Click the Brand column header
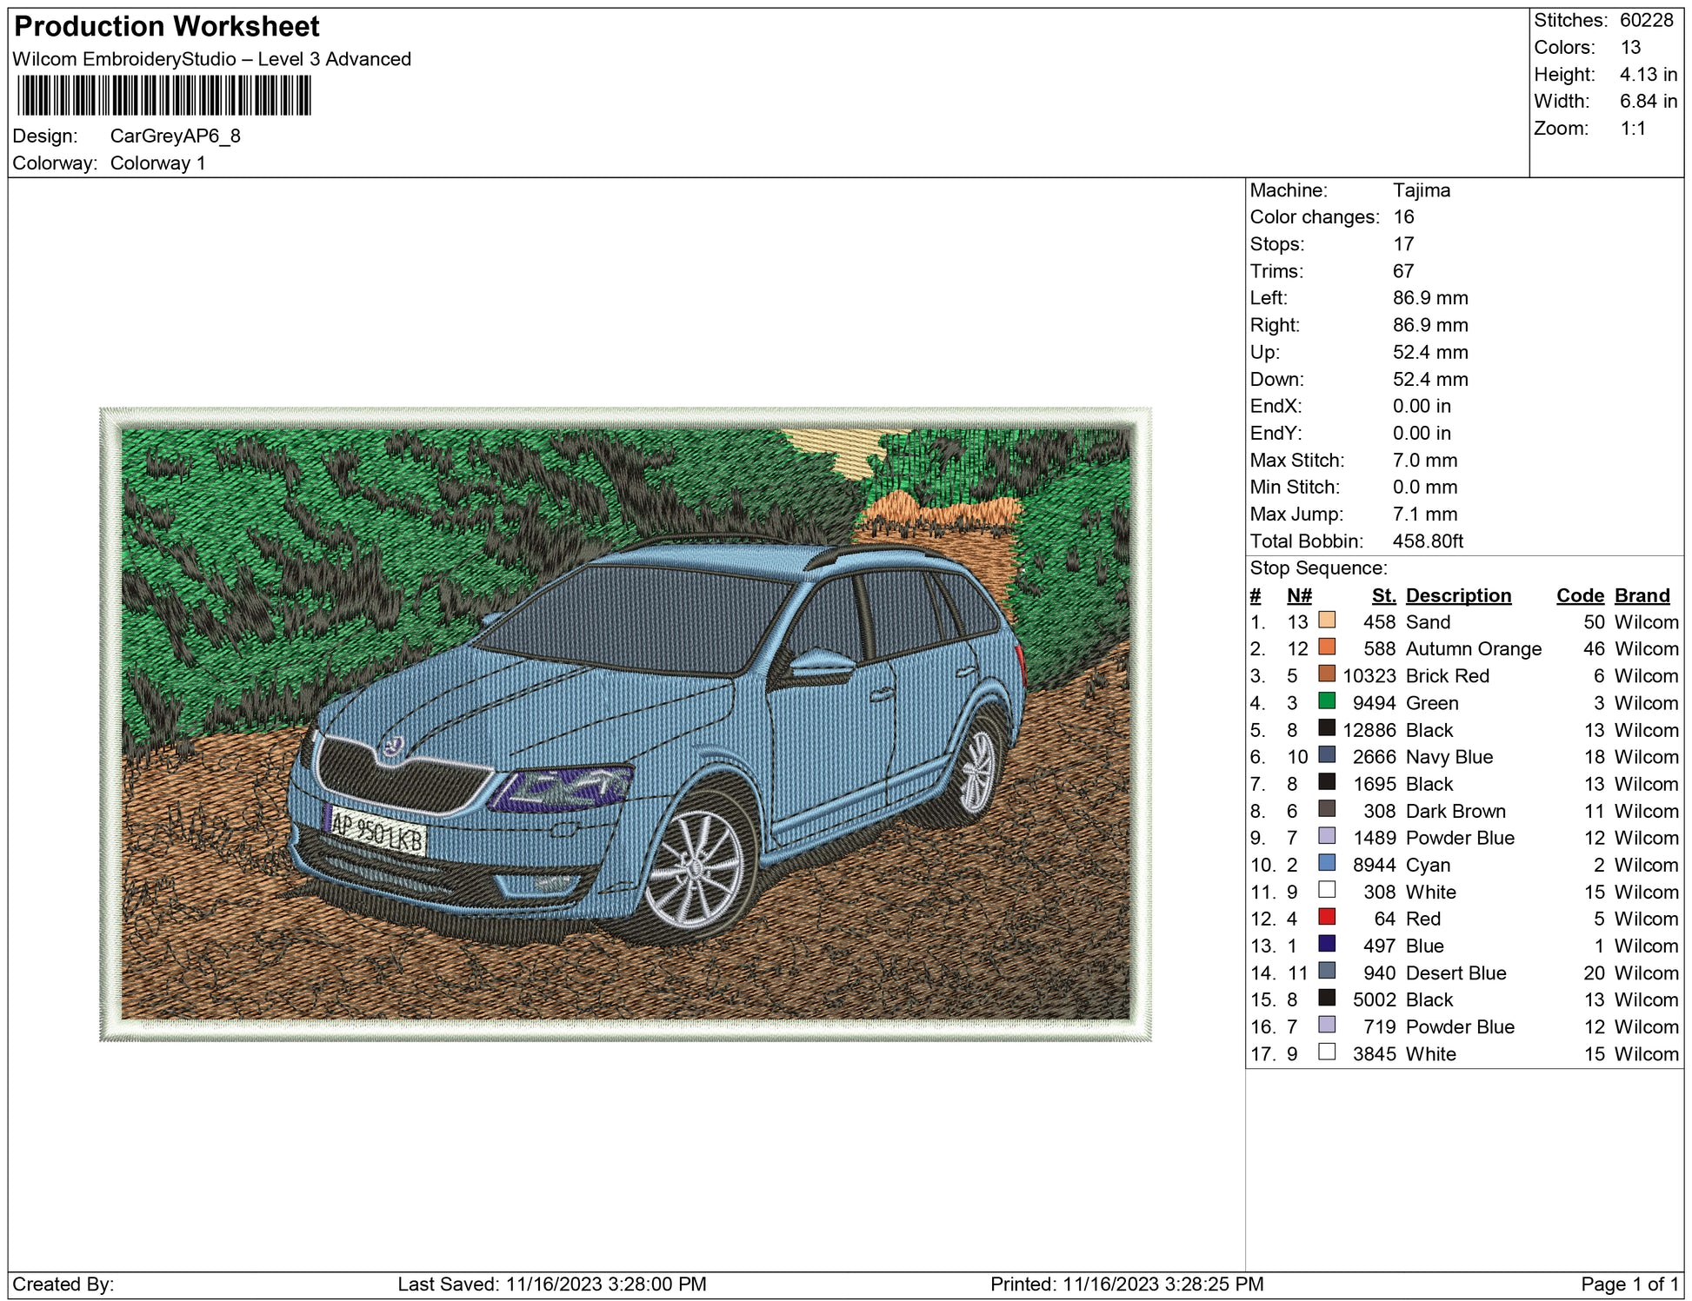This screenshot has height=1301, width=1692. (1642, 595)
